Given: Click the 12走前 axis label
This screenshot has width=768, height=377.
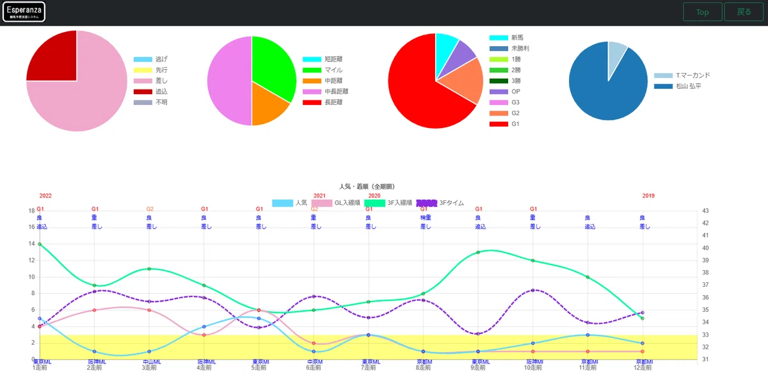Looking at the screenshot, I should pos(643,368).
